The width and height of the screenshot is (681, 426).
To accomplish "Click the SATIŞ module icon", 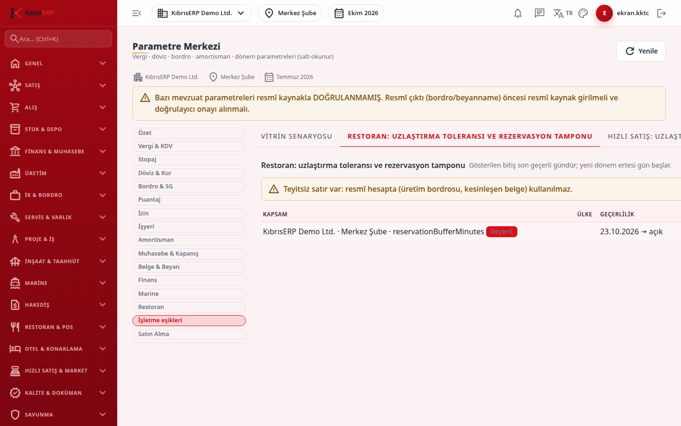I will tap(15, 85).
